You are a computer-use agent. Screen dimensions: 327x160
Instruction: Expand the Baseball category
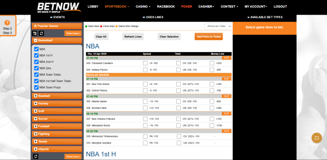57,96
